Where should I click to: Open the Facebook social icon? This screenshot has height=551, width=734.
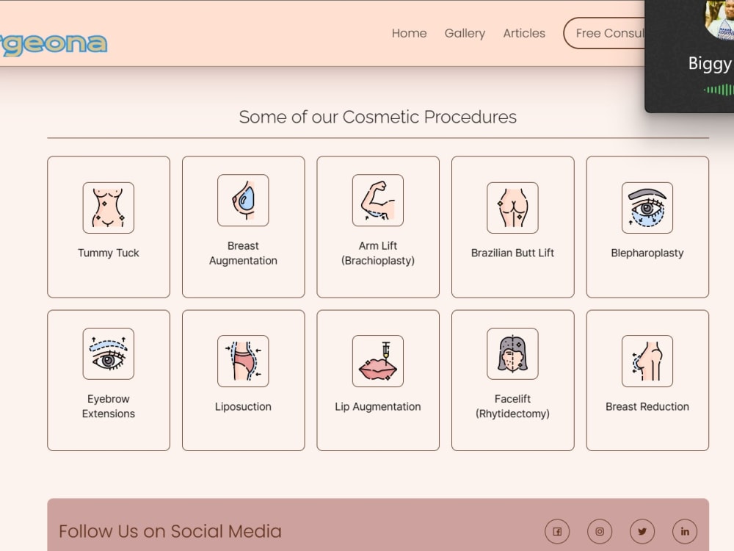pos(557,531)
